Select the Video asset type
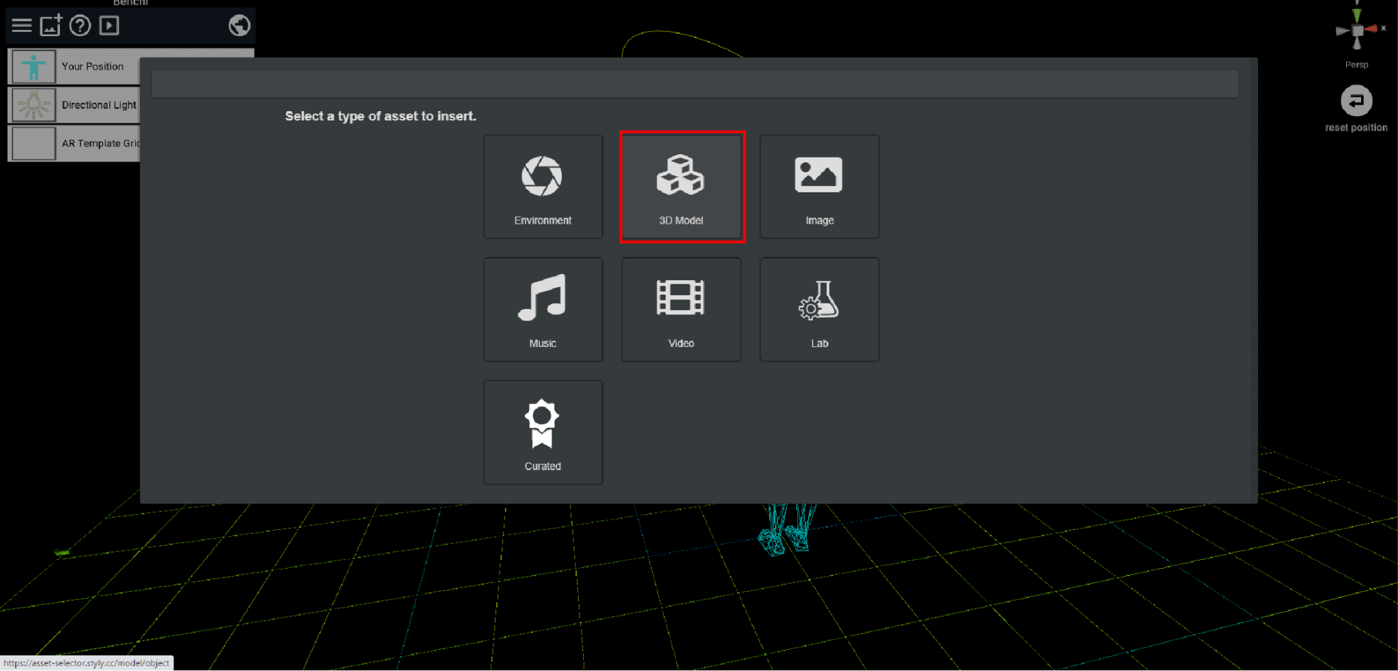This screenshot has width=1398, height=671. tap(681, 310)
